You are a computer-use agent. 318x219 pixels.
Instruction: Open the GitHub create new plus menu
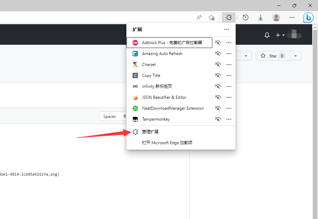280,35
